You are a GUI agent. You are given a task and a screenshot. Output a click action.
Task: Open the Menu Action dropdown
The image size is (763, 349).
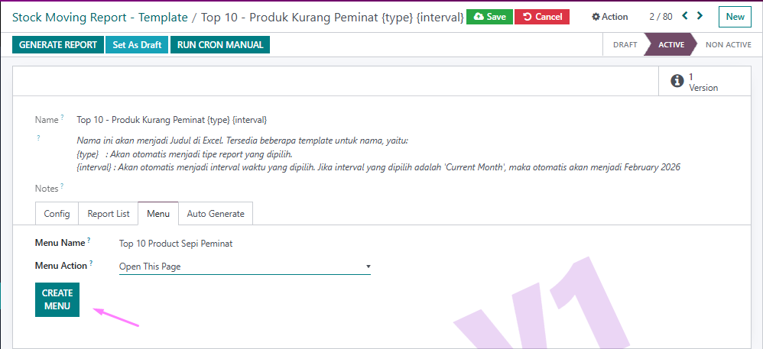coord(245,267)
